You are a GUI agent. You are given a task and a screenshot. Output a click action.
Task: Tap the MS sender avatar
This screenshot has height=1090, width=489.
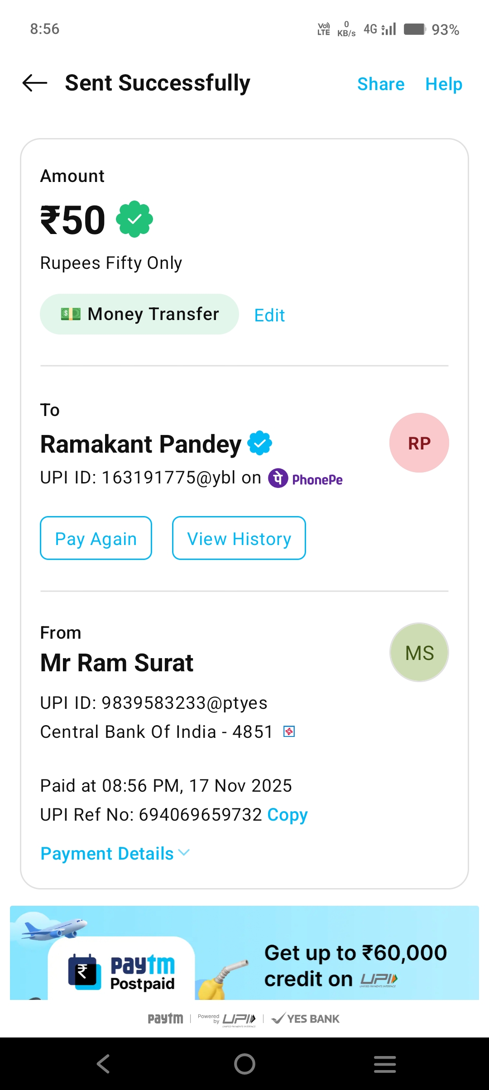click(x=419, y=652)
